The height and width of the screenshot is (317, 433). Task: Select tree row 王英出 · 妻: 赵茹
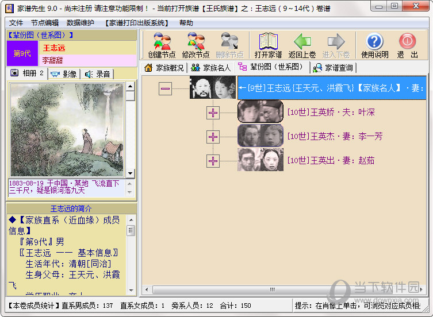click(331, 160)
